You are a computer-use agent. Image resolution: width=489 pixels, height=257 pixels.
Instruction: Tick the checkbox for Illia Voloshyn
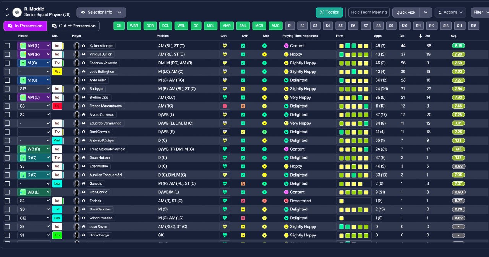pos(7,235)
